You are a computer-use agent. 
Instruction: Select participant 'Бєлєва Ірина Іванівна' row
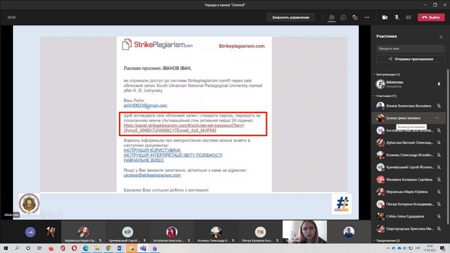click(408, 118)
